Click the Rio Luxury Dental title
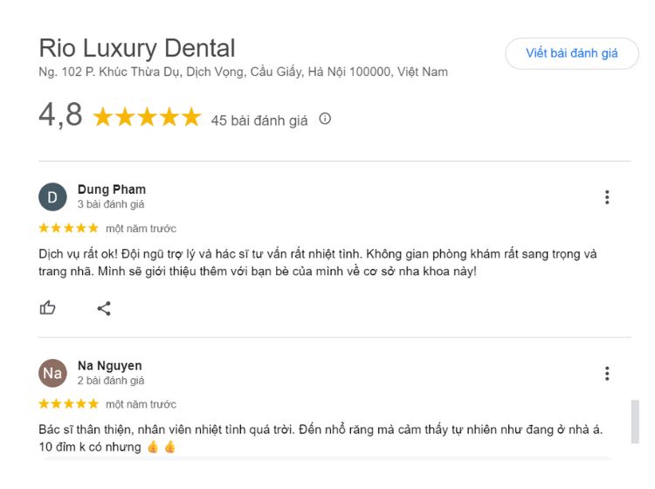Screen dimensions: 655x489 [x=137, y=47]
